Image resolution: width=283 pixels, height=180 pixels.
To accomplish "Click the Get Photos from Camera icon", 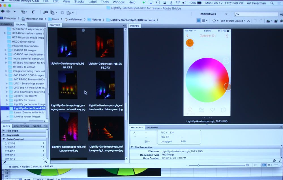I will pos(45,12).
